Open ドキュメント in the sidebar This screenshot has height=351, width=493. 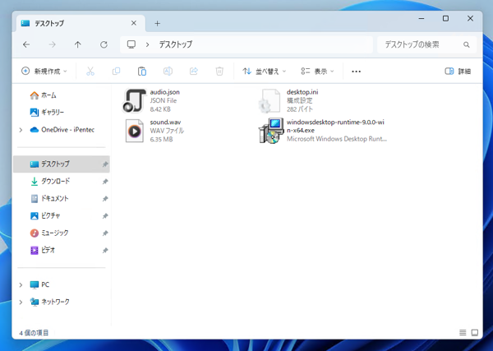[x=49, y=198]
